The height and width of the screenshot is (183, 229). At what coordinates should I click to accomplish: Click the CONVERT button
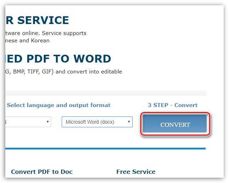(x=175, y=124)
